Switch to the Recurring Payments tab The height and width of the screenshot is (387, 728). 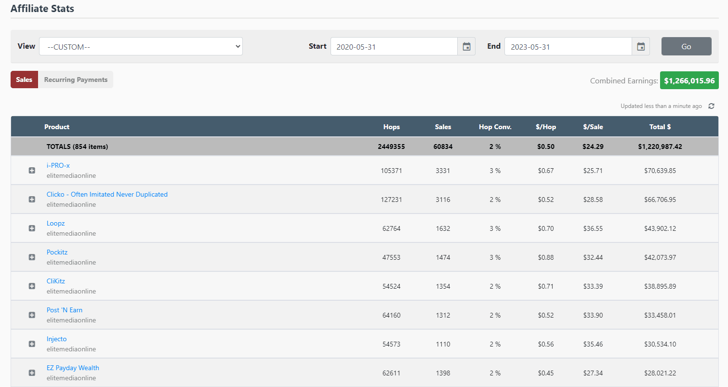tap(76, 80)
